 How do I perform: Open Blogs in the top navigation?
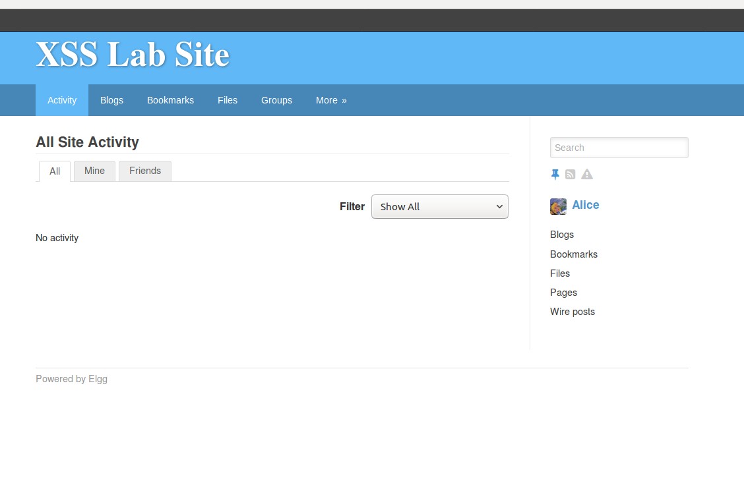point(111,100)
